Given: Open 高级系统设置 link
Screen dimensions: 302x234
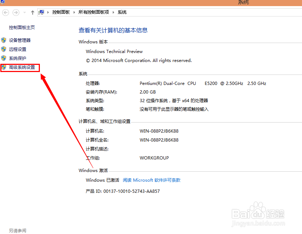Looking at the screenshot, I should [x=22, y=67].
